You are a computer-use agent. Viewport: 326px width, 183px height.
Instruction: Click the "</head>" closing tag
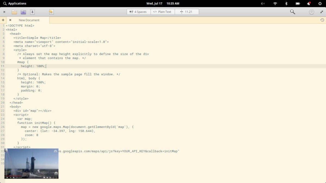click(16, 103)
